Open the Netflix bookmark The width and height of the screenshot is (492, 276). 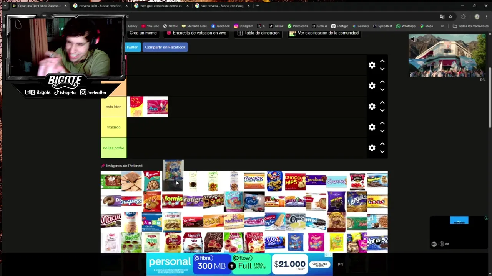point(170,26)
